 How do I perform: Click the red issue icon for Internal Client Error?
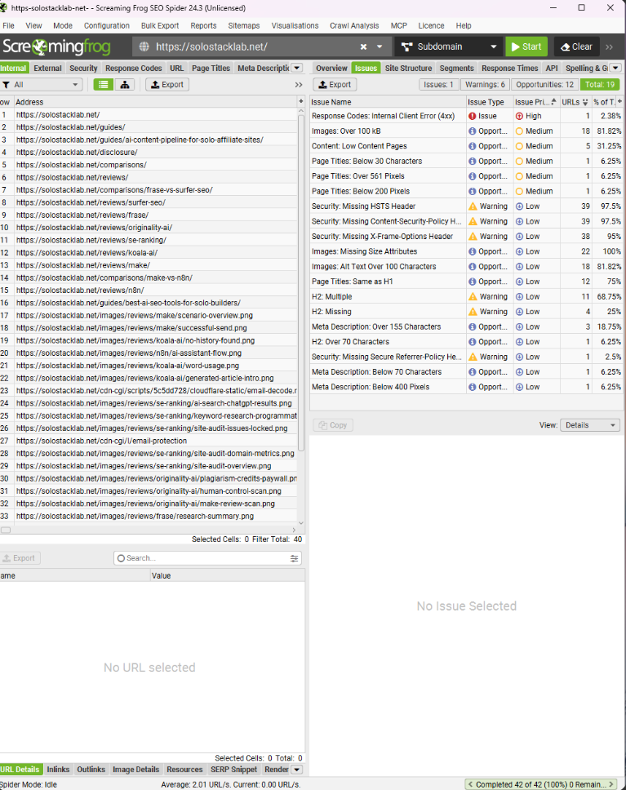click(473, 116)
